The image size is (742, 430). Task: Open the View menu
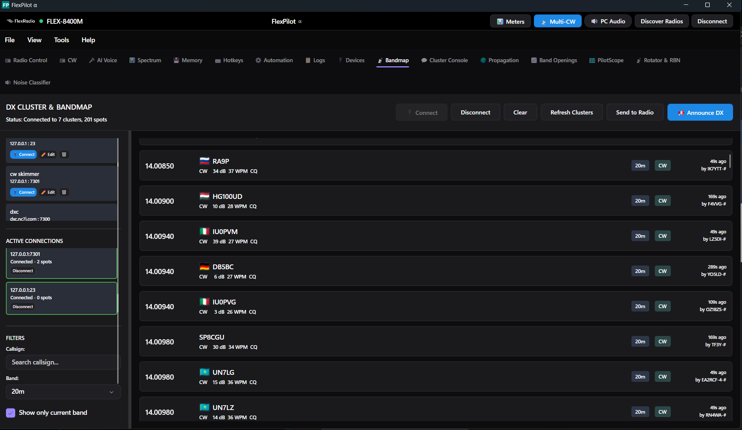pos(34,40)
